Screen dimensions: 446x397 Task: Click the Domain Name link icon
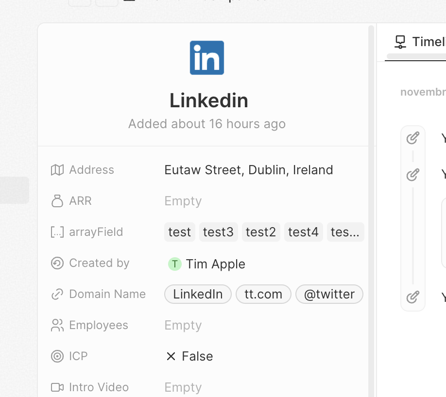pos(57,294)
